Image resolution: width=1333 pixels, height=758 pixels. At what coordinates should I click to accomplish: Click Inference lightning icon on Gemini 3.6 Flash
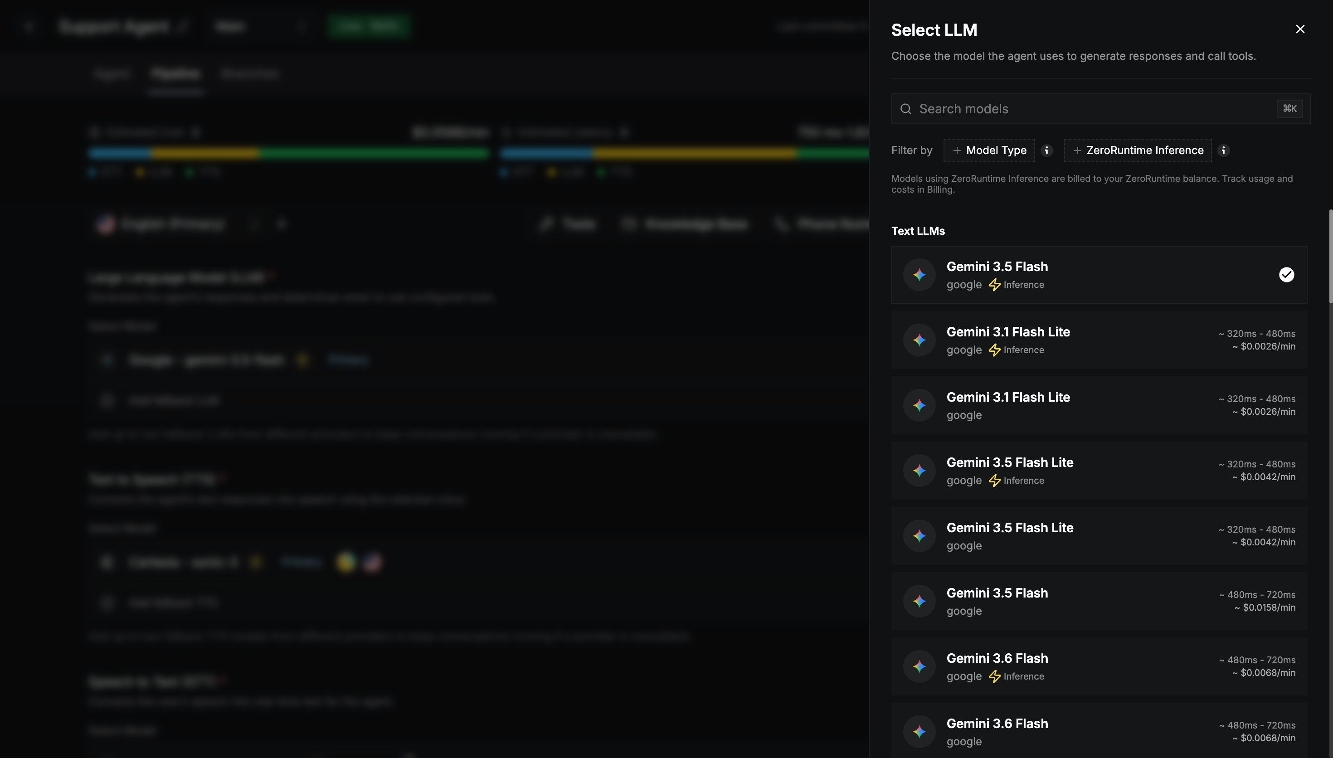[x=994, y=676]
